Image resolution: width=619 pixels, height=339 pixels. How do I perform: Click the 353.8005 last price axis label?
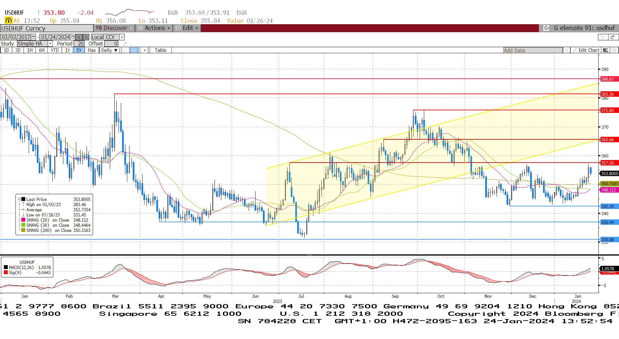click(609, 174)
